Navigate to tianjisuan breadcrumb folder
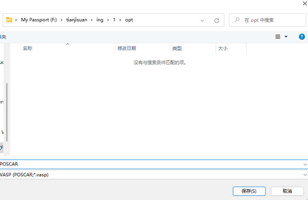The image size is (308, 200). (77, 20)
